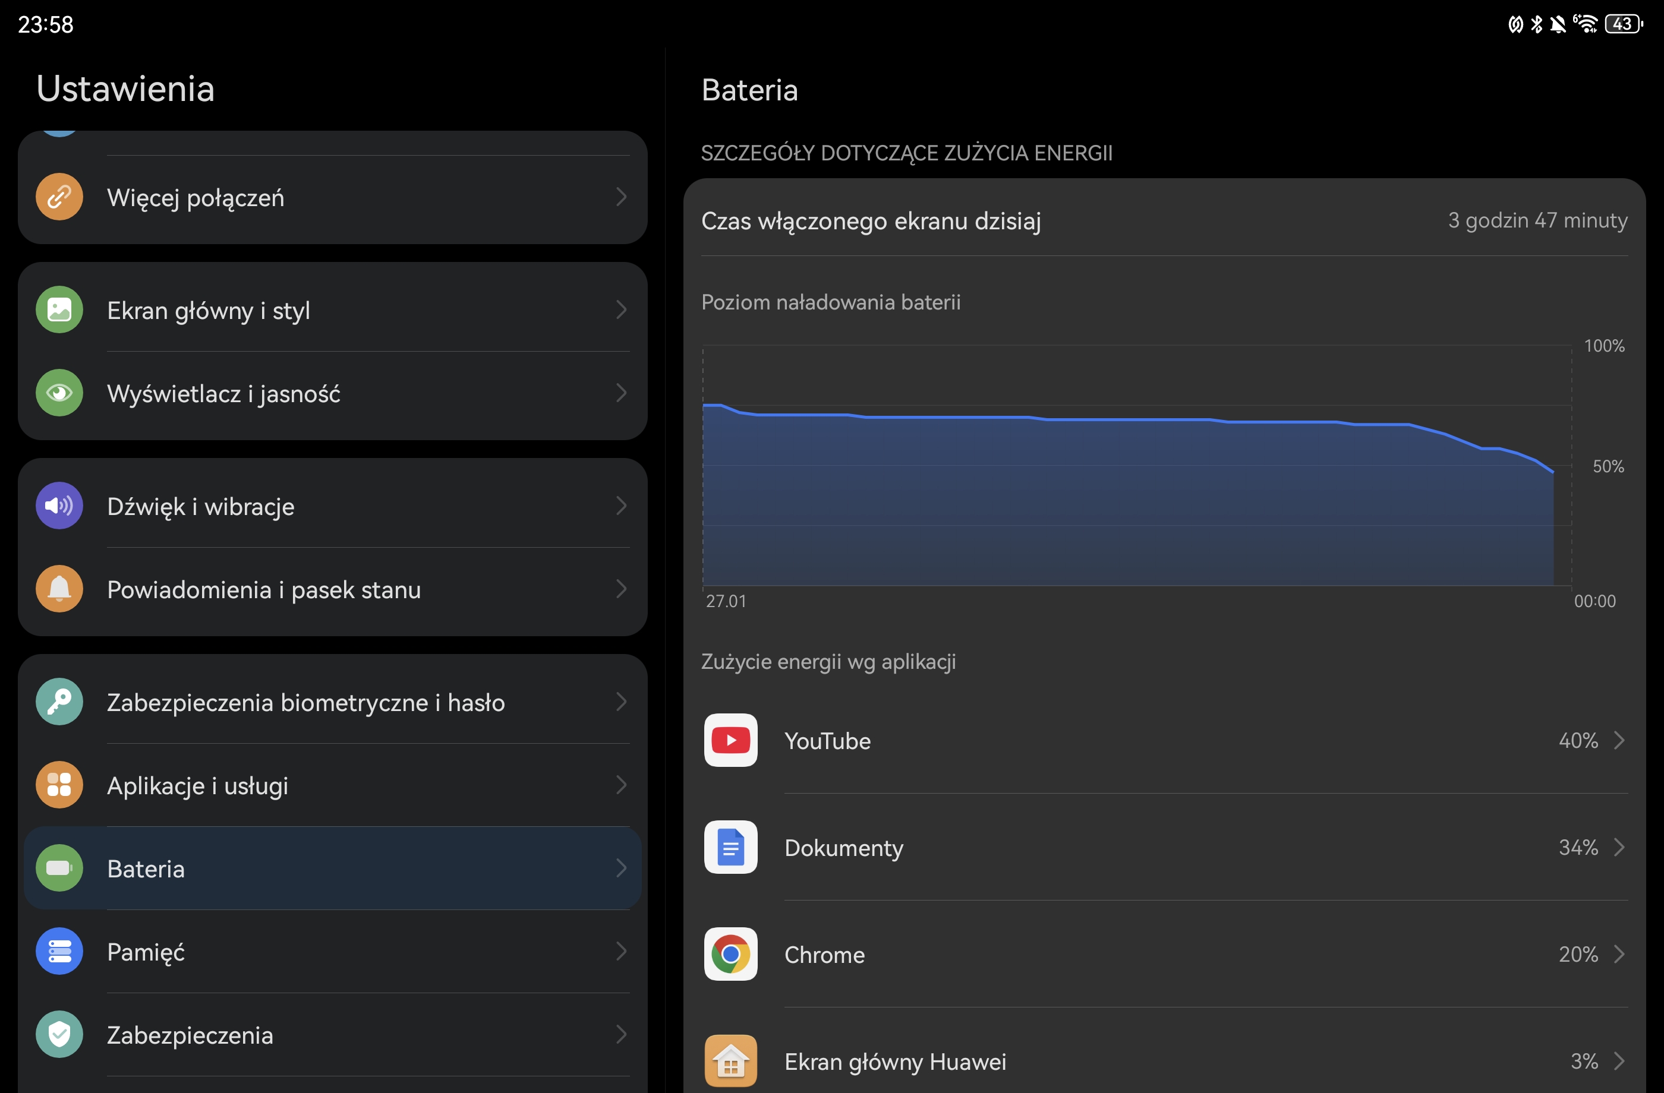Tap the Ekran główny Huawei house icon
Image resolution: width=1664 pixels, height=1093 pixels.
730,1060
